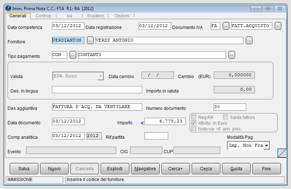
Task: Click the CONTANTI description field
Action: point(152,55)
